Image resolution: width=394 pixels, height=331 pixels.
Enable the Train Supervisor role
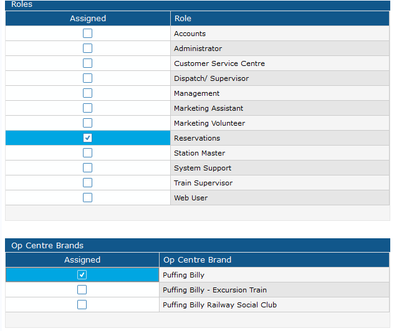point(87,182)
